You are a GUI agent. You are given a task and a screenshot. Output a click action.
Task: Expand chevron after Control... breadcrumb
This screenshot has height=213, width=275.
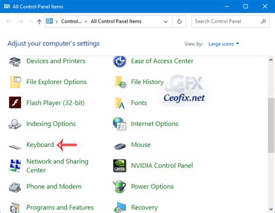click(86, 21)
